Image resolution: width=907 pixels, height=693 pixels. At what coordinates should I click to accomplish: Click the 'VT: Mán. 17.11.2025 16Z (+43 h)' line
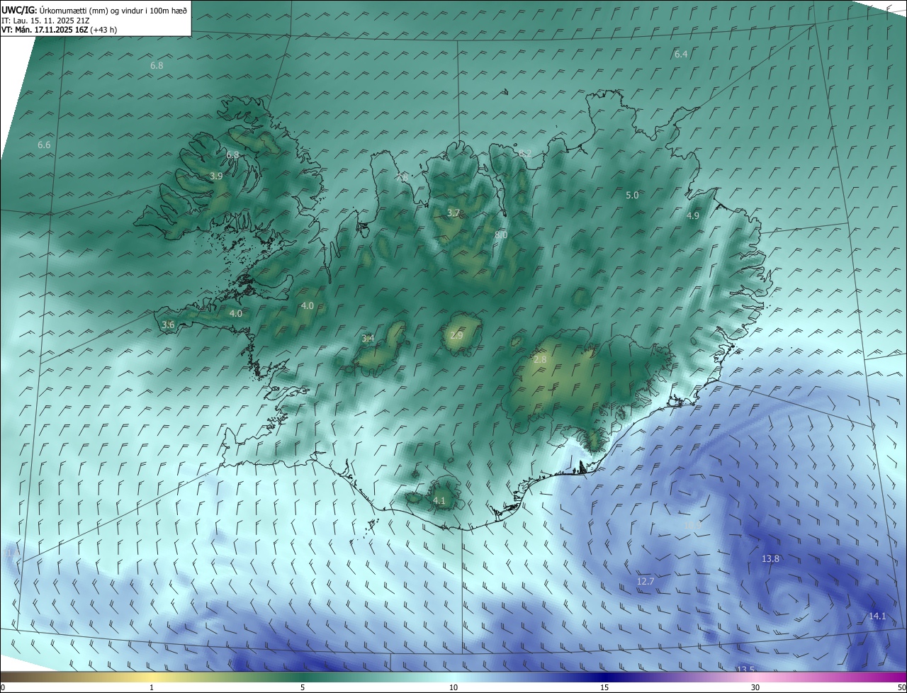(x=59, y=30)
